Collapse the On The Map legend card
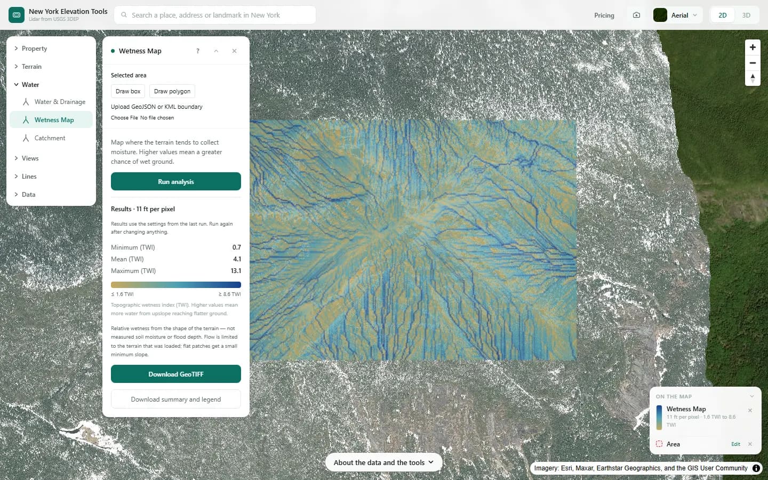768x480 pixels. tap(752, 396)
